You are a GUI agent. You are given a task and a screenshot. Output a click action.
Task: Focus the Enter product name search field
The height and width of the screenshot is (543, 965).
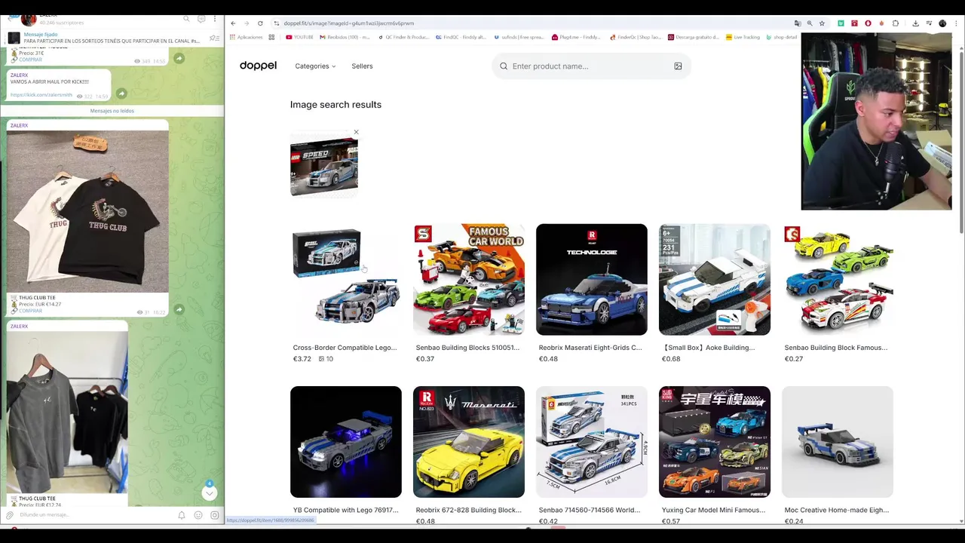coord(590,66)
